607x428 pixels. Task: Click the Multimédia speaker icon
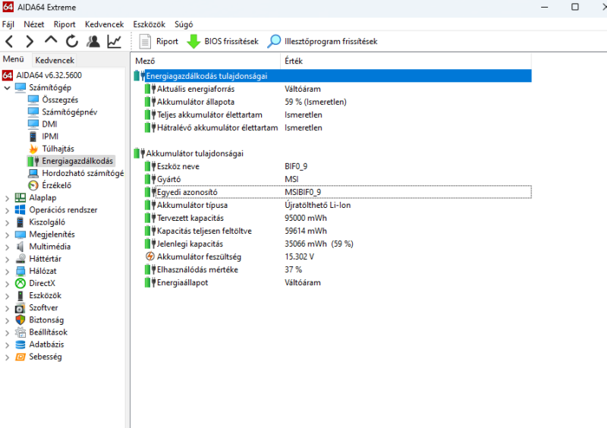pos(20,247)
